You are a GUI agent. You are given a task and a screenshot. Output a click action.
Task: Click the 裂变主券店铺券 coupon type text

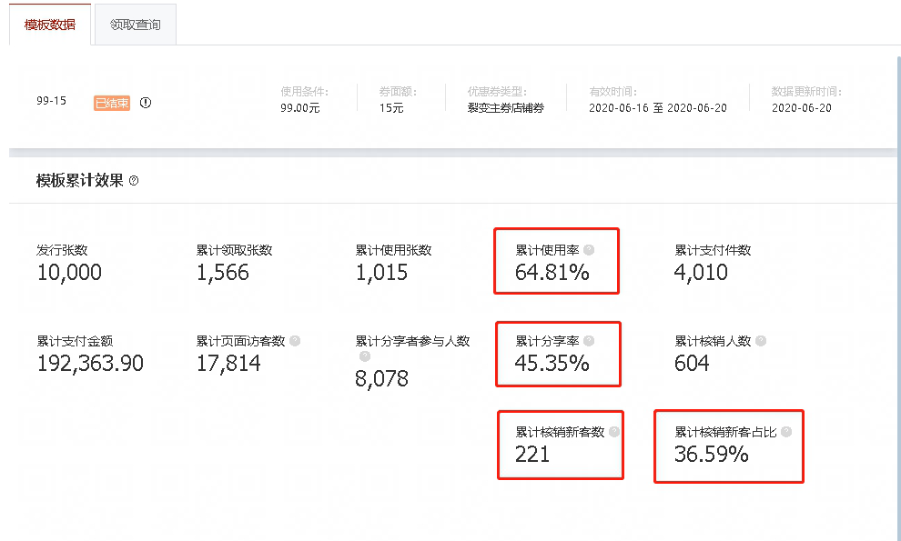click(505, 108)
